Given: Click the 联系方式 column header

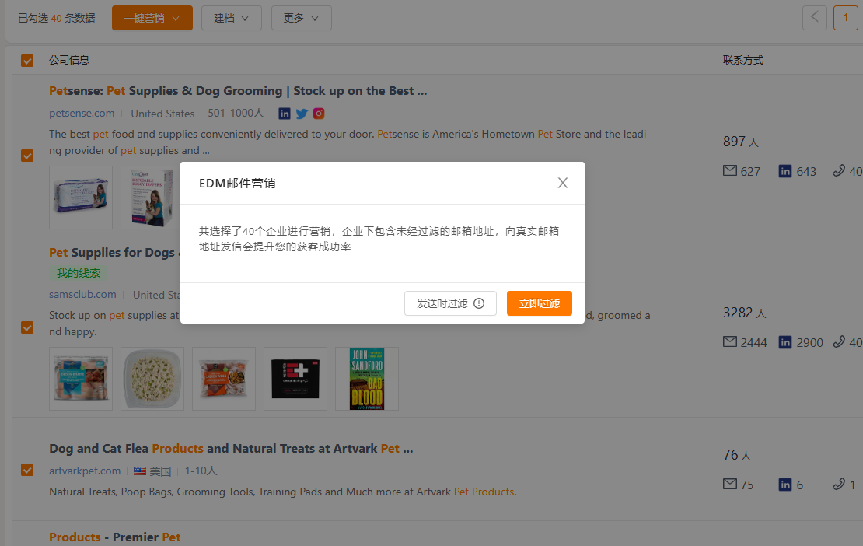Looking at the screenshot, I should pyautogui.click(x=743, y=60).
